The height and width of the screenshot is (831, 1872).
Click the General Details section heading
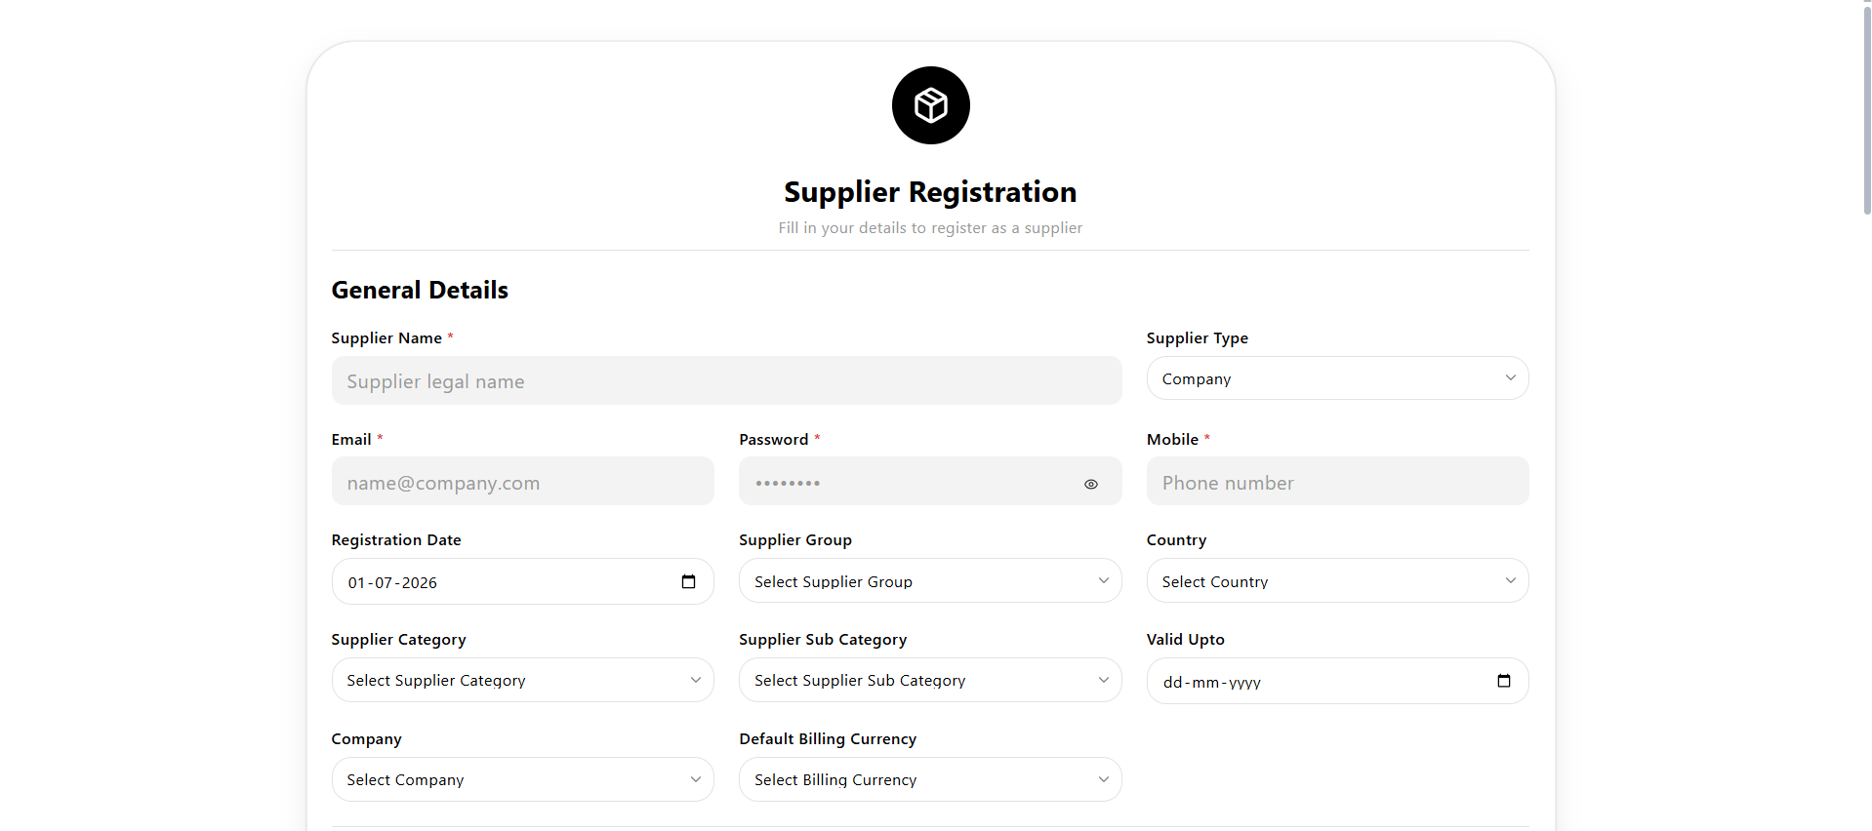pyautogui.click(x=420, y=290)
